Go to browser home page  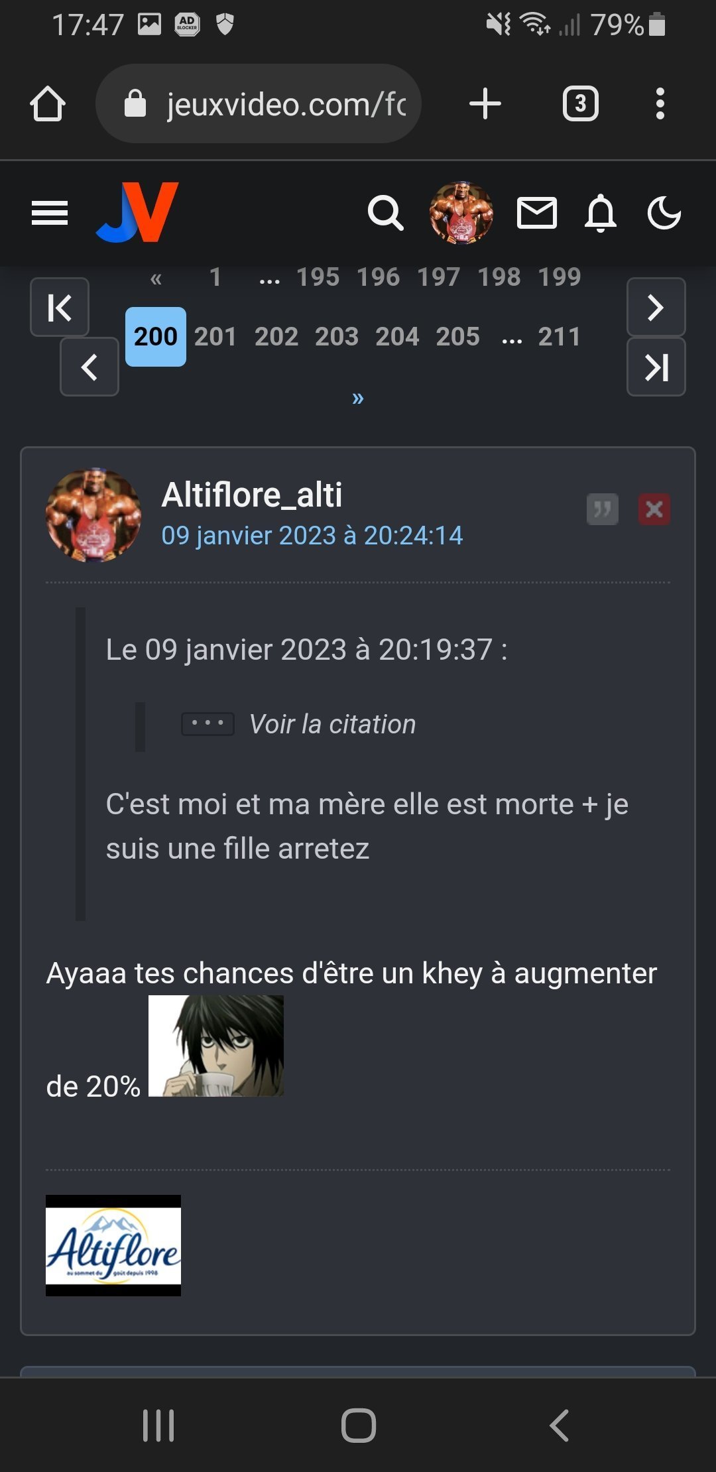48,104
